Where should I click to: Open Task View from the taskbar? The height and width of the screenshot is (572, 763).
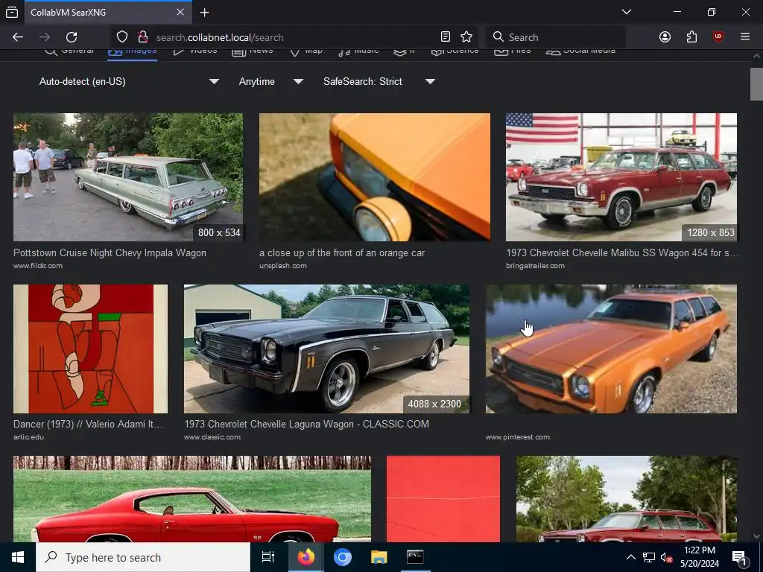pos(268,557)
